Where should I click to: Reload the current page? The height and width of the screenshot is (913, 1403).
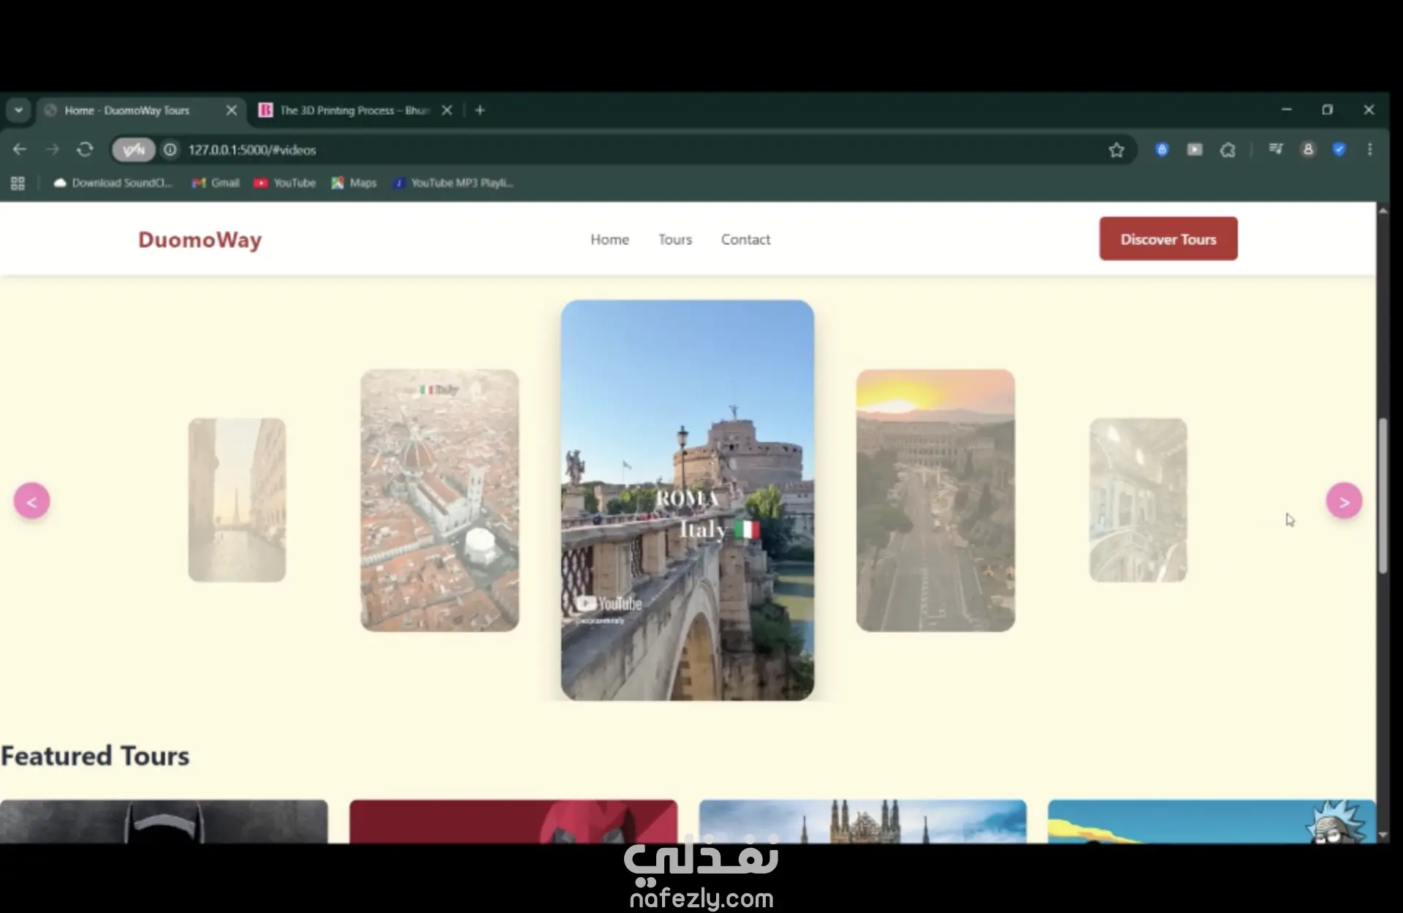click(85, 150)
